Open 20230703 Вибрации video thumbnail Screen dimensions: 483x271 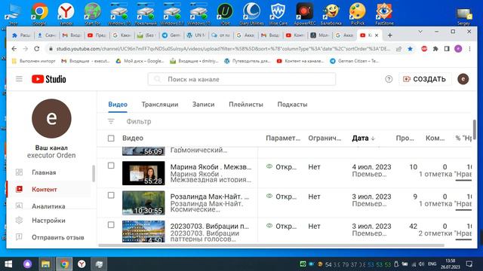pyautogui.click(x=143, y=231)
